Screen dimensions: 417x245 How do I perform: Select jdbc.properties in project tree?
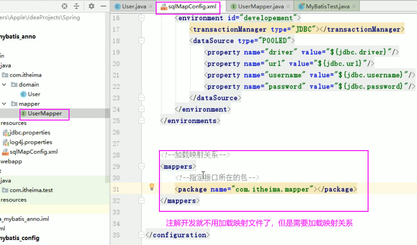tap(30, 133)
